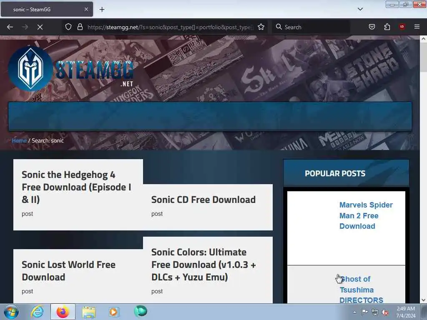This screenshot has height=320, width=427.
Task: Open the uBlock Origin extension icon
Action: 402,27
